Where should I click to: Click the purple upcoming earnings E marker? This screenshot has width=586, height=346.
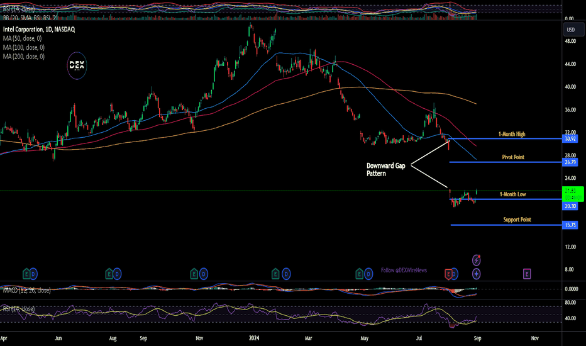526,274
